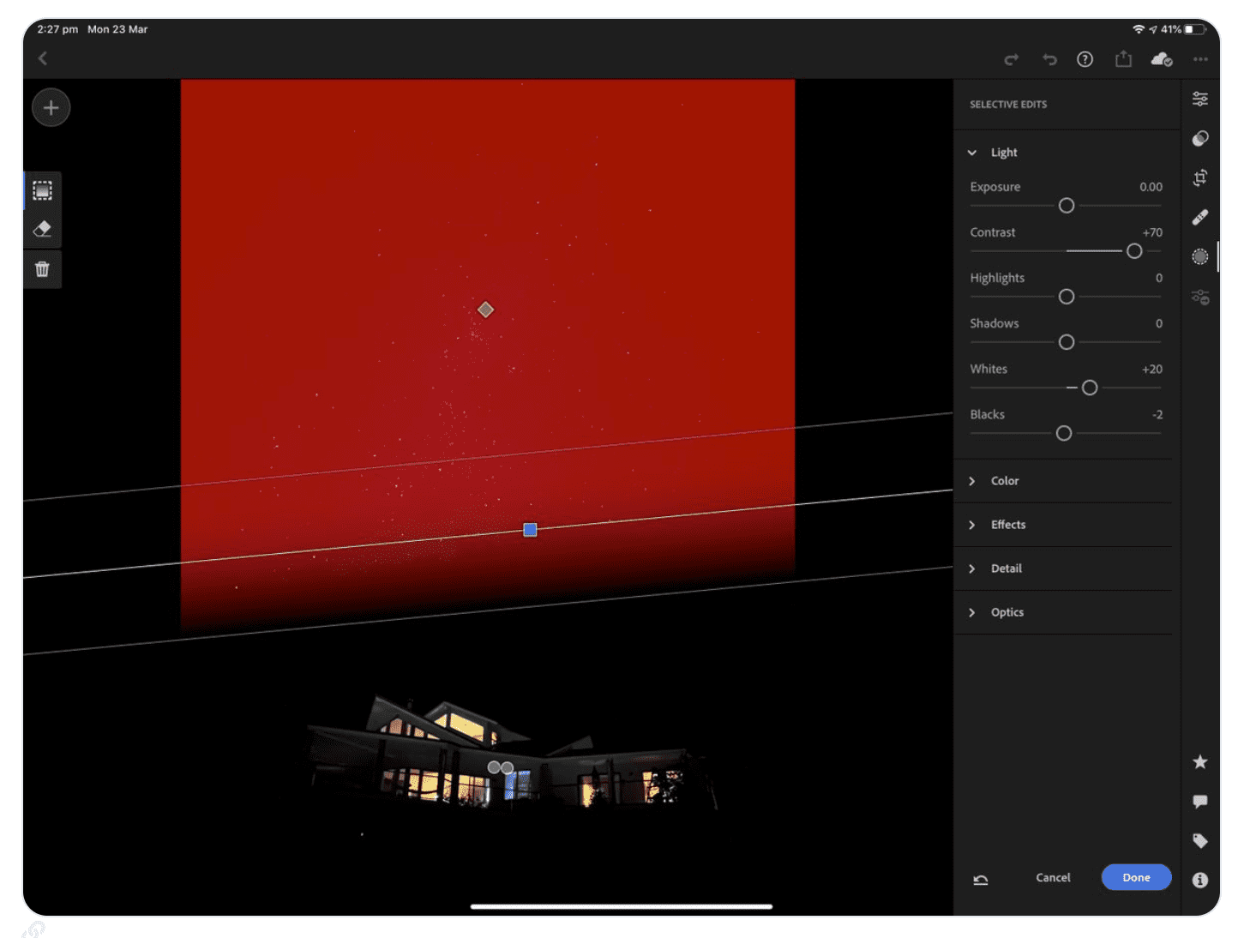
Task: Expand the Color section
Action: pyautogui.click(x=971, y=481)
